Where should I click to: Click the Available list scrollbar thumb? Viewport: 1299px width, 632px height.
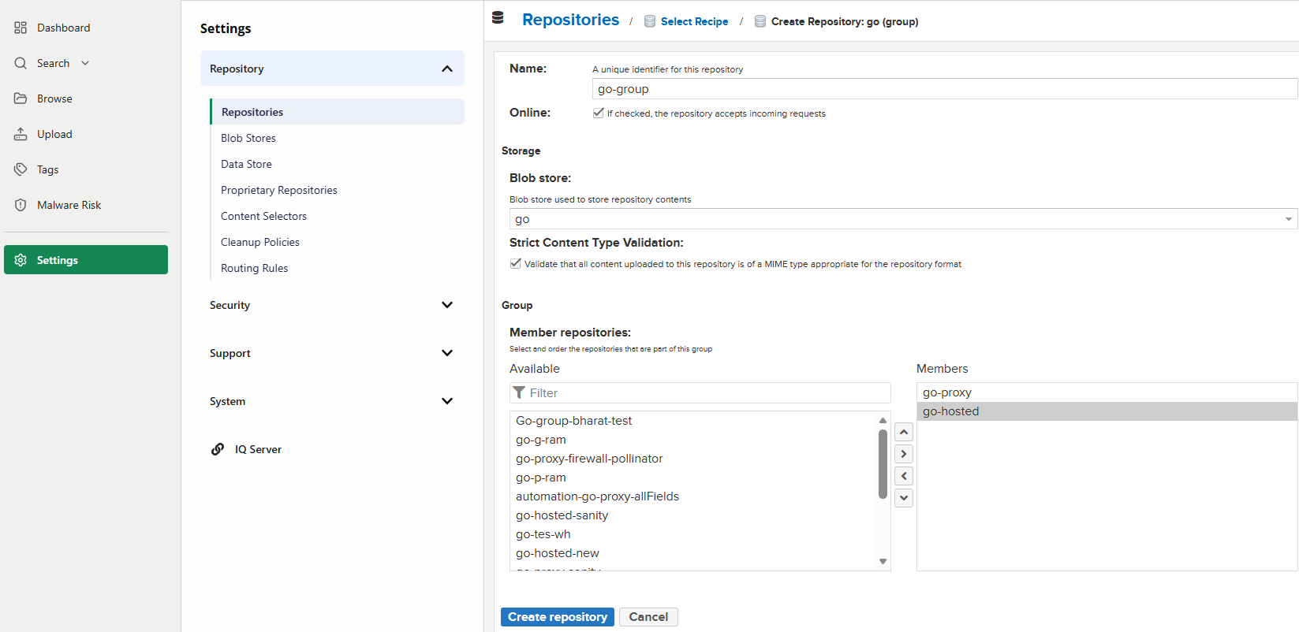tap(883, 464)
